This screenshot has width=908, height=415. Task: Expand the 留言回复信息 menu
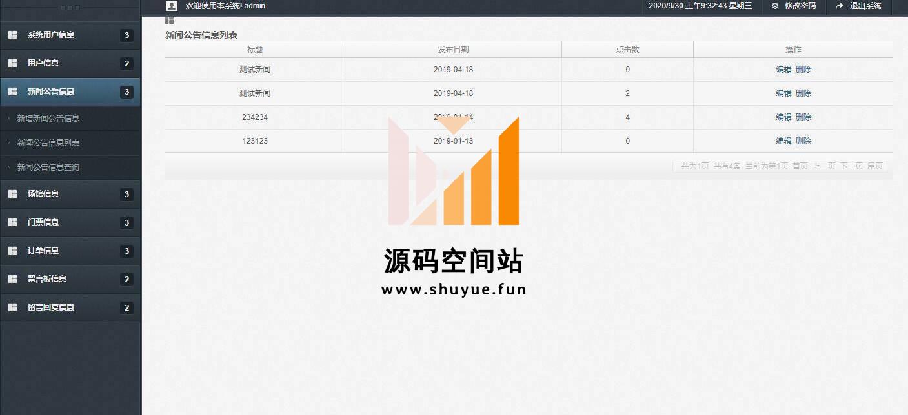(70, 307)
